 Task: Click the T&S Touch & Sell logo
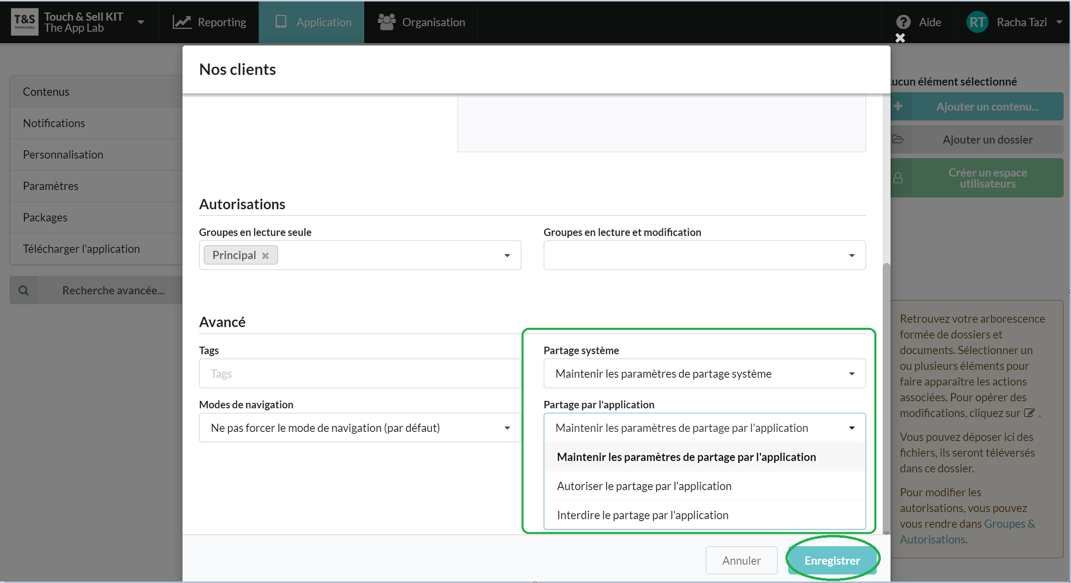click(24, 22)
